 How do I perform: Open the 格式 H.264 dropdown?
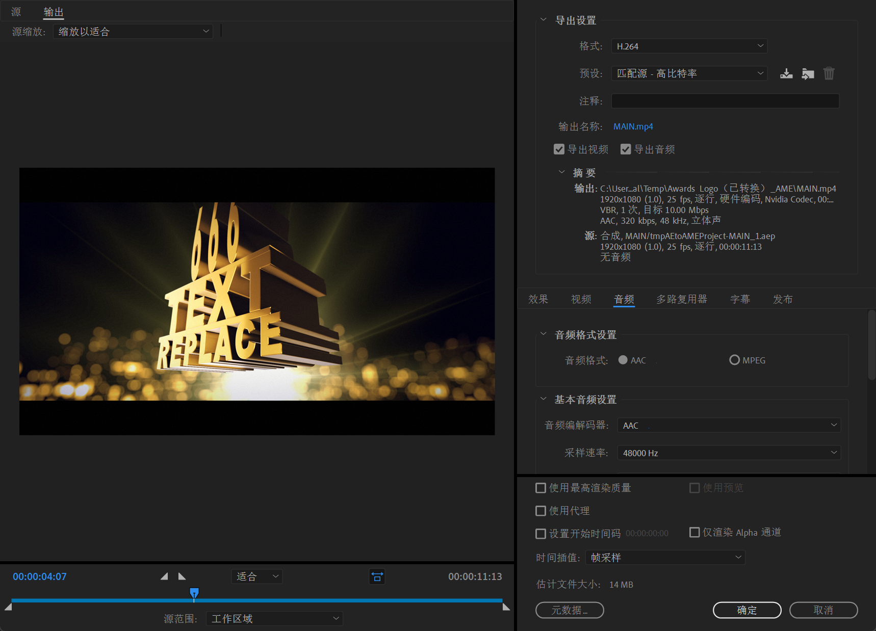(x=689, y=46)
